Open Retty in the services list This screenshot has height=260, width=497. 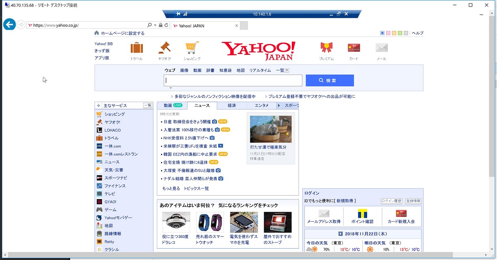(x=110, y=242)
